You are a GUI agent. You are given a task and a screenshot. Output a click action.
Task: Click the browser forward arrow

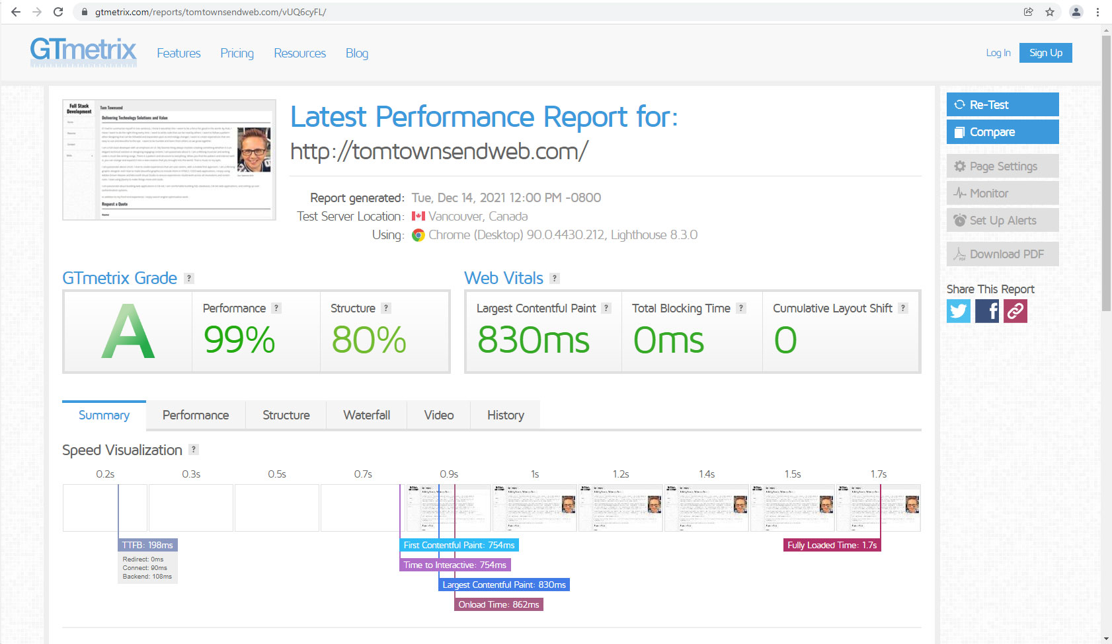click(37, 12)
